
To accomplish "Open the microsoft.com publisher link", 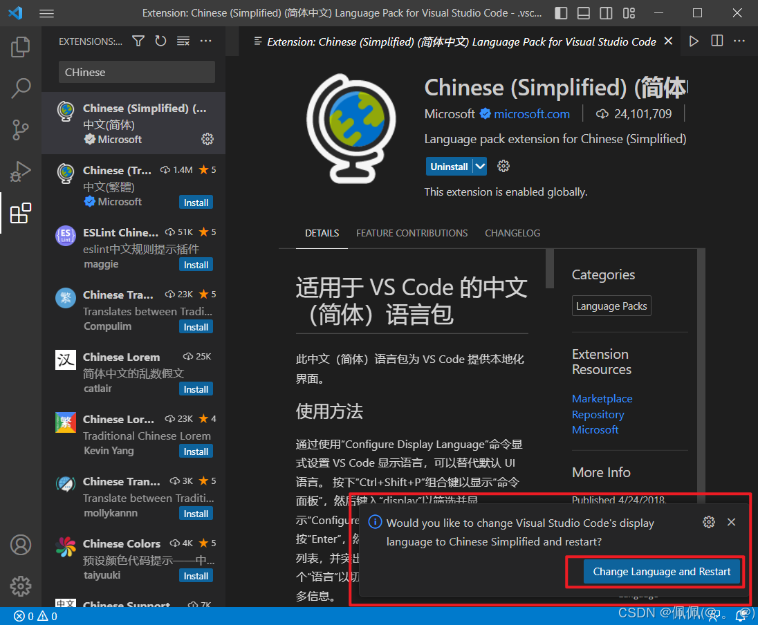I will [x=532, y=114].
